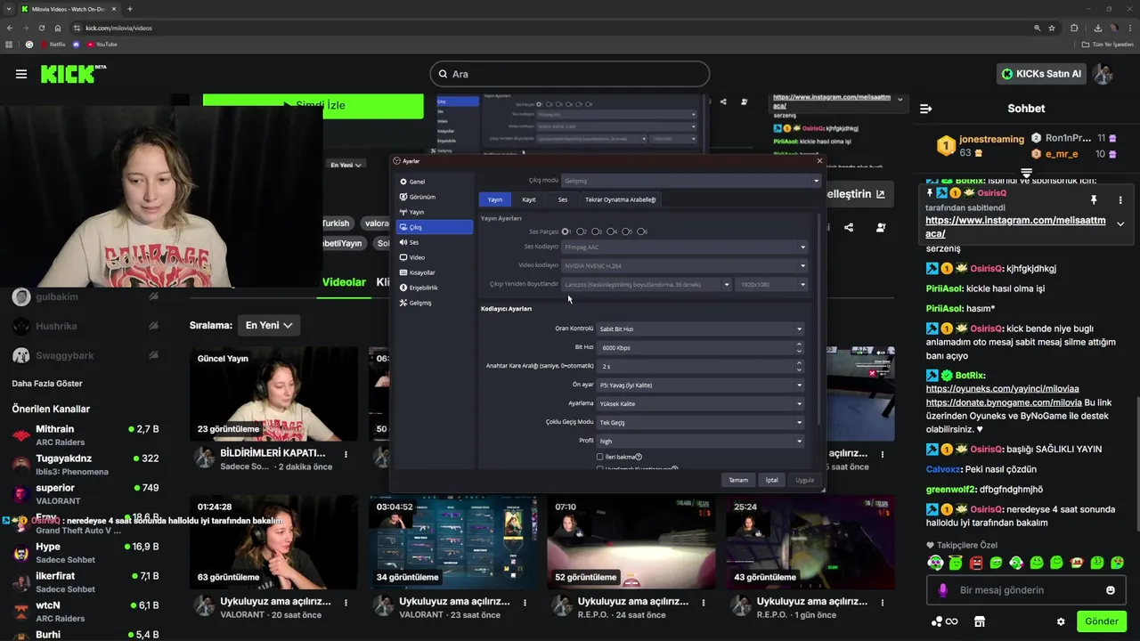Open the En Yeni sort dropdown
1140x641 pixels.
(x=269, y=326)
